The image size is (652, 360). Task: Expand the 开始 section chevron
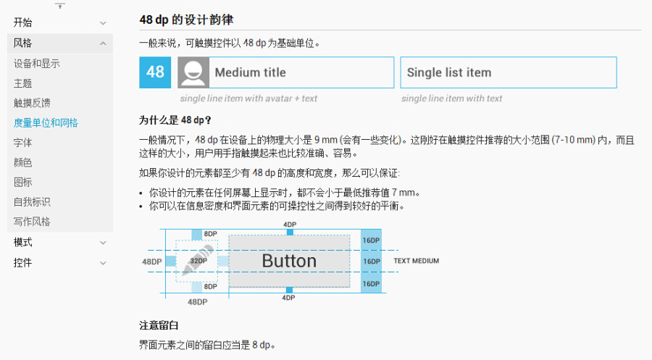103,23
